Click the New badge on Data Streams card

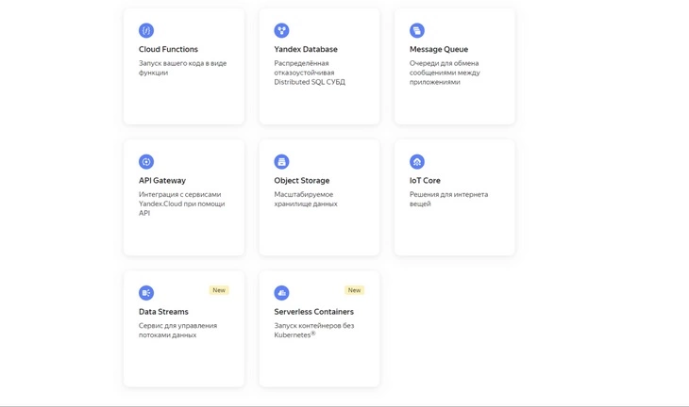coord(219,290)
